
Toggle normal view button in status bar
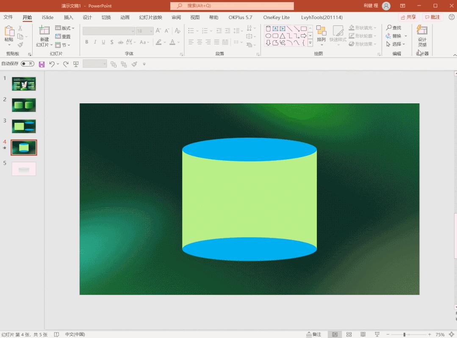coord(335,334)
